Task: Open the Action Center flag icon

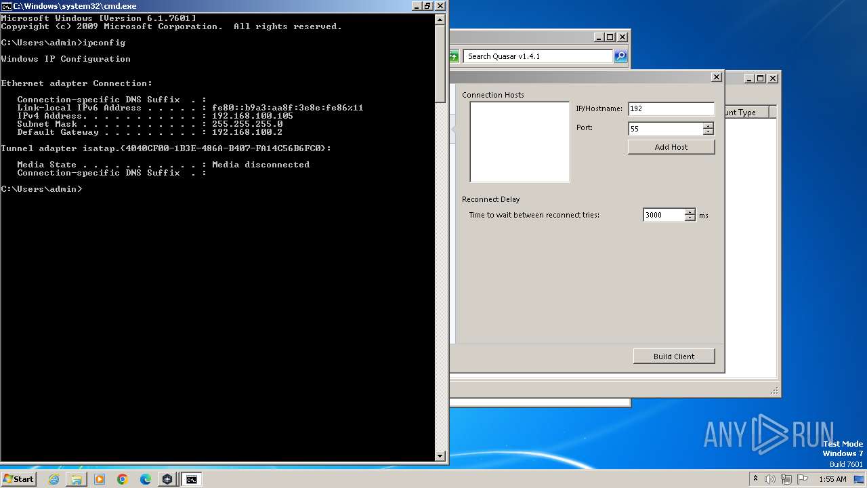Action: tap(803, 479)
